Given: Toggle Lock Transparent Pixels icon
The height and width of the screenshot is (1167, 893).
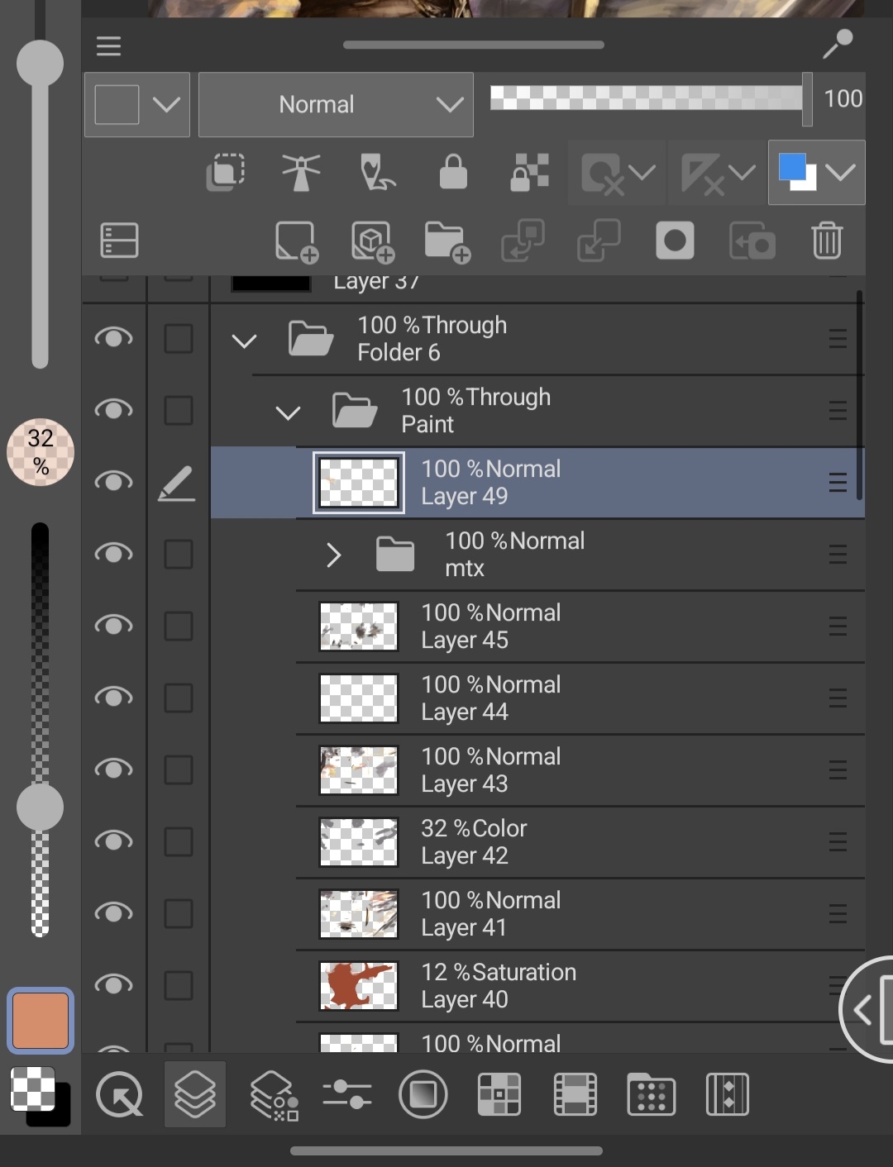Looking at the screenshot, I should [x=529, y=173].
